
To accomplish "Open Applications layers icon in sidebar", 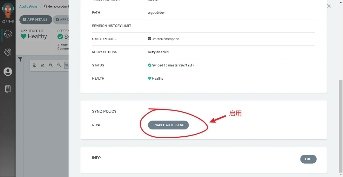I will tap(8, 34).
